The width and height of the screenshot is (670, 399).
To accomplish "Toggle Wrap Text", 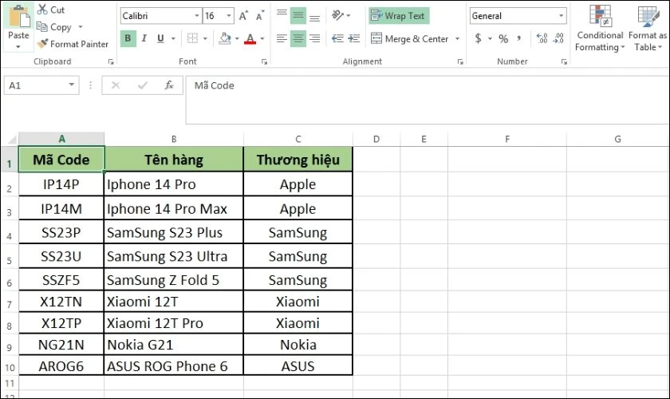I will 399,16.
